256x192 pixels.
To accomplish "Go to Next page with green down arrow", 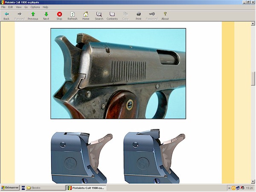I will click(46, 16).
